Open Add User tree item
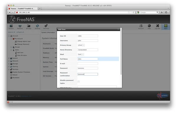Image resolution: width=177 pixels, height=113 pixels. 19,53
